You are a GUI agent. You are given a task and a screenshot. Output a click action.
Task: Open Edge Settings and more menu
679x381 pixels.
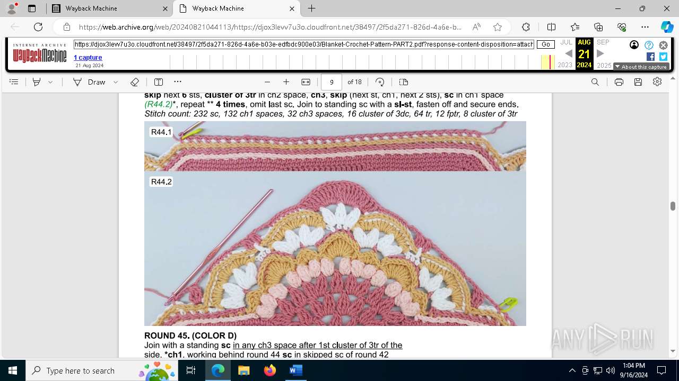[x=645, y=27]
